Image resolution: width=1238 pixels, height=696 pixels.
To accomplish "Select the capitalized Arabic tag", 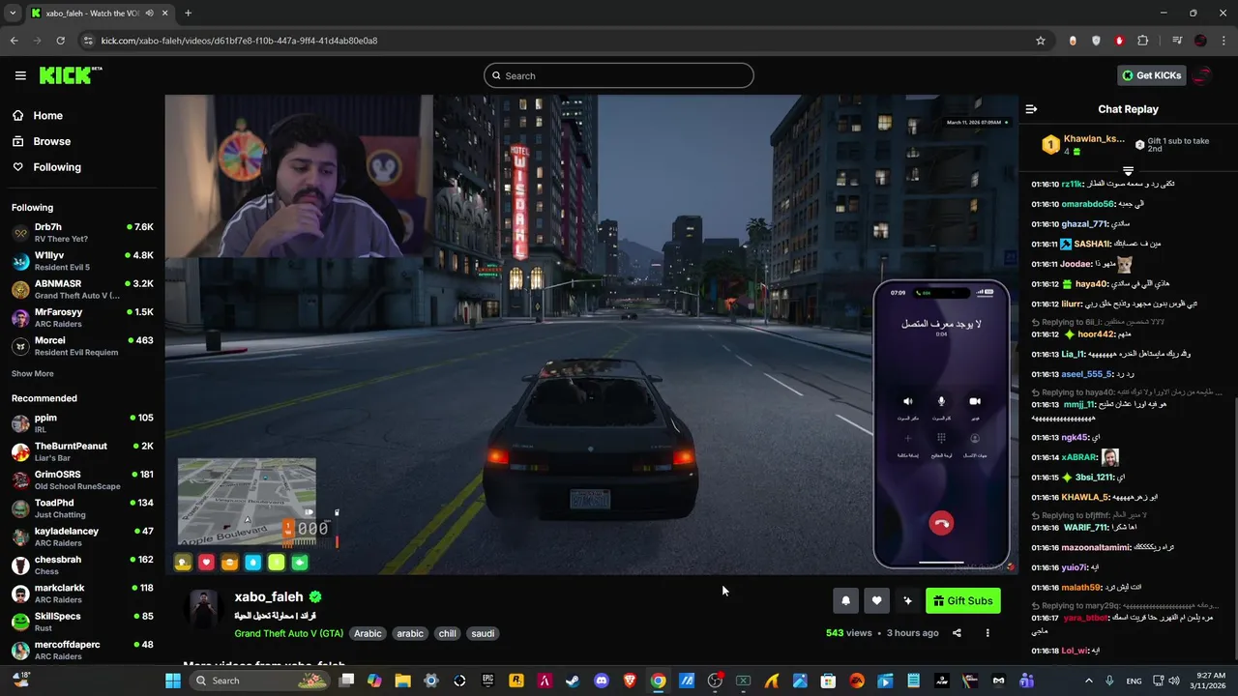I will [368, 634].
